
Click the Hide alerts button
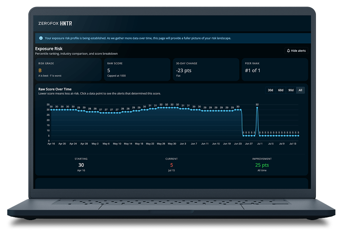[296, 51]
